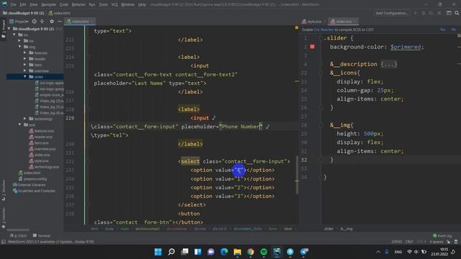Open Google Chrome from taskbar
The height and width of the screenshot is (259, 461).
coord(251,252)
